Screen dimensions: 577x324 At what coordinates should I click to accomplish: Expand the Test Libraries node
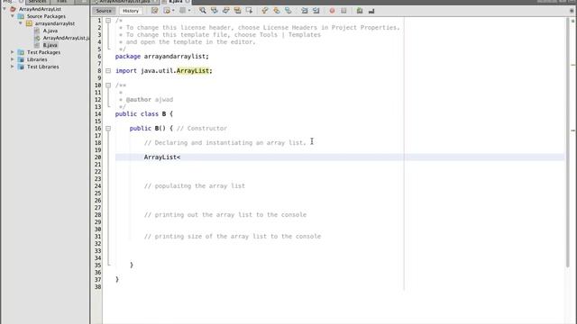[13, 67]
